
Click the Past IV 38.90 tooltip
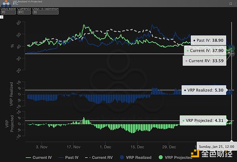point(209,41)
